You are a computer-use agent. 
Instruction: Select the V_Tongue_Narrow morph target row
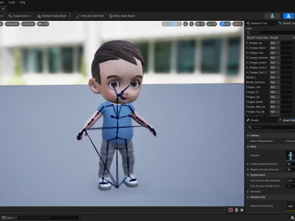(x=270, y=58)
